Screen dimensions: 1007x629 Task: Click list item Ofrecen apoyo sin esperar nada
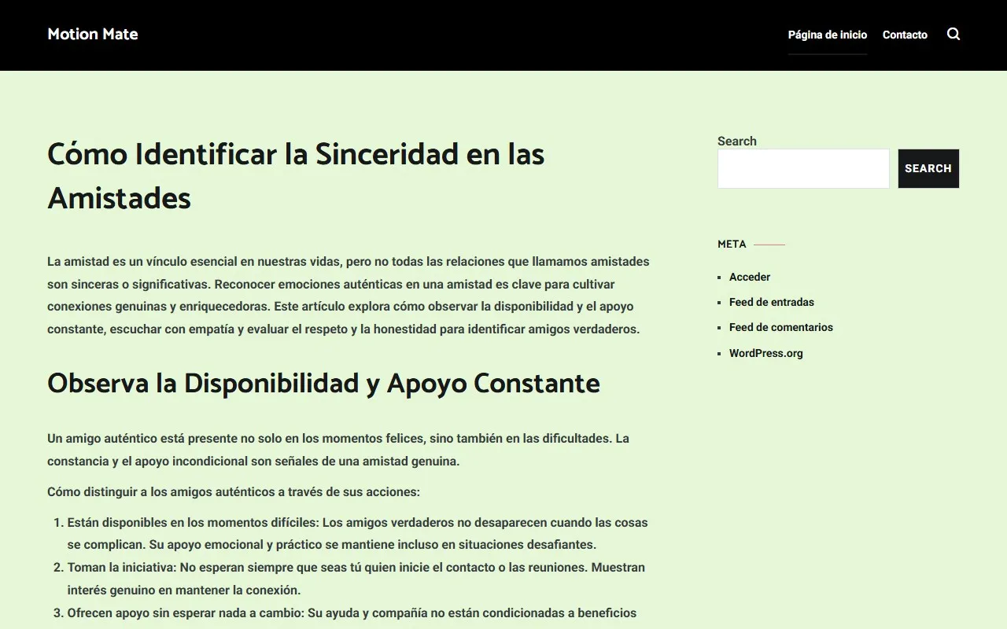[x=352, y=612]
